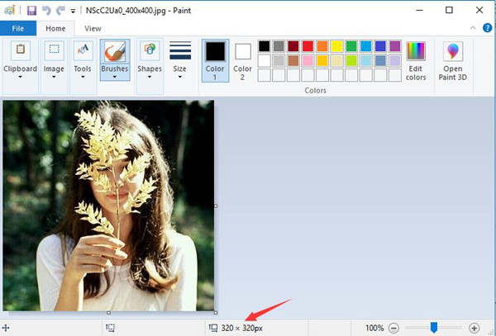Viewport: 496px width, 336px height.
Task: Pick the light yellow color swatch
Action: [x=337, y=60]
